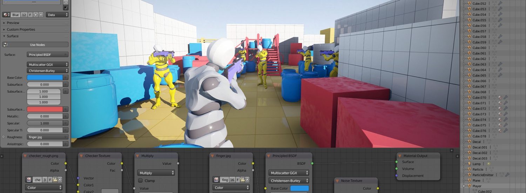Open Color dropdown in checker_rough.png node

[x=44, y=188]
